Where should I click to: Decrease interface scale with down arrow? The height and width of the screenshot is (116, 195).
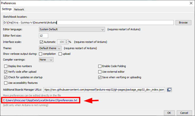click(66, 43)
